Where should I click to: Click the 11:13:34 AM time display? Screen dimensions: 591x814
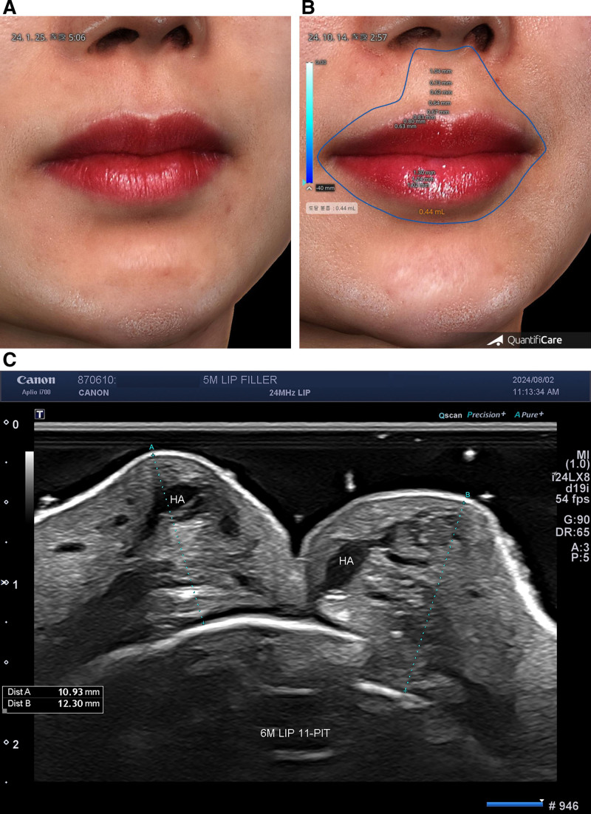(536, 392)
